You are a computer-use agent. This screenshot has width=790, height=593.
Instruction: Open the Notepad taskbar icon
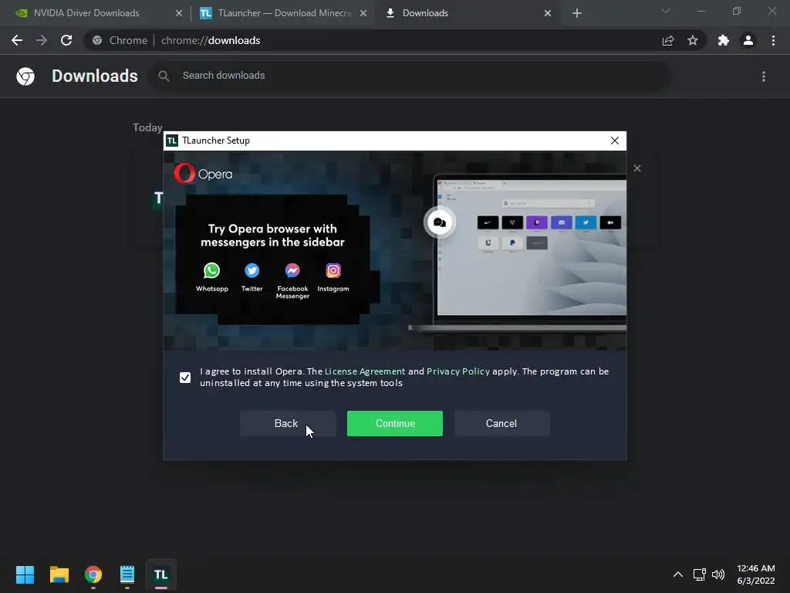coord(127,574)
